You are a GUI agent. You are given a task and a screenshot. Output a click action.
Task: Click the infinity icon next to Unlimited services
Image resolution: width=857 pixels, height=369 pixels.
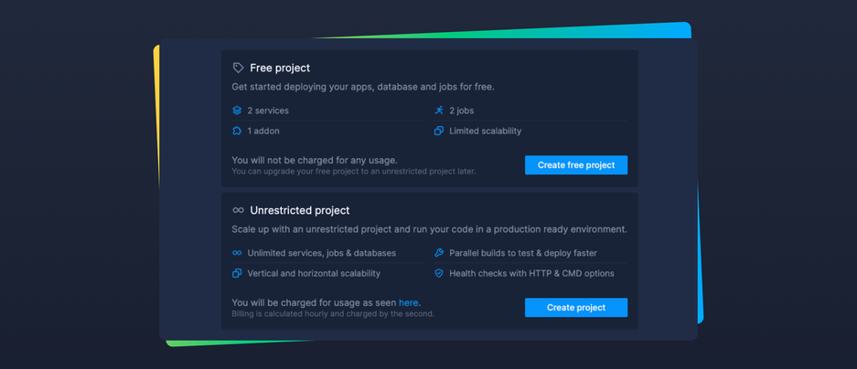point(237,253)
